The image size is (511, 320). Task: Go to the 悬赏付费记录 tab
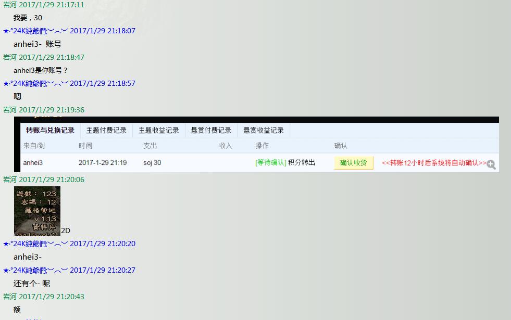click(211, 131)
